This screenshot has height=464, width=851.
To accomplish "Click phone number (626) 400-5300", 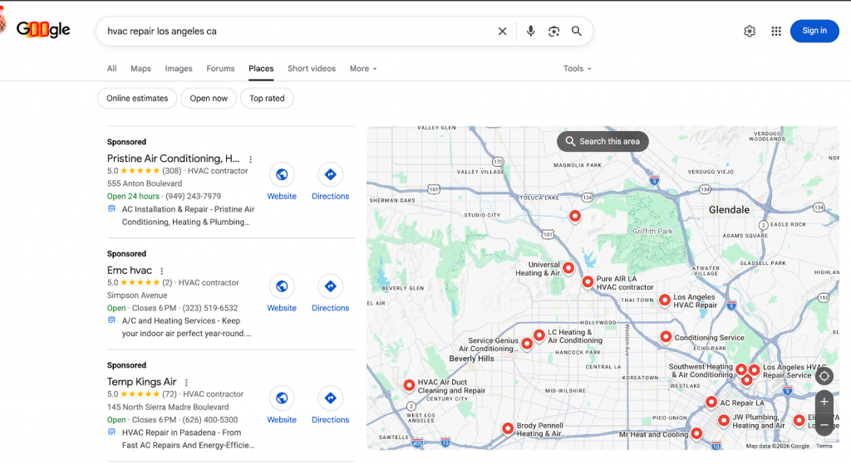I will pos(210,419).
